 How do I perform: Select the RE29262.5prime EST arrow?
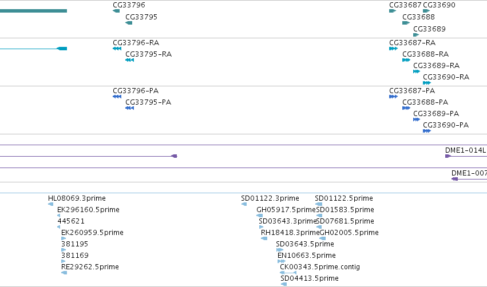tap(64, 273)
